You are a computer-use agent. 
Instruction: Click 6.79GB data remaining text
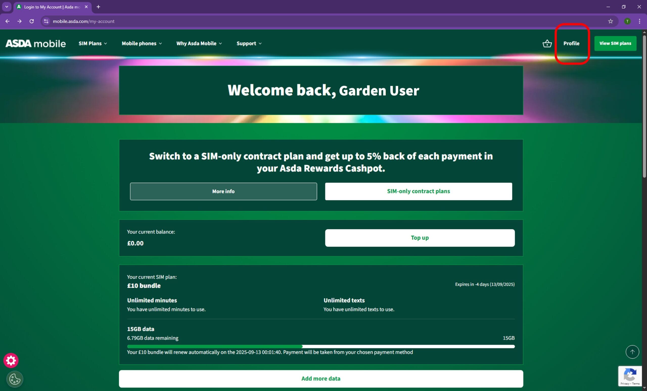tap(153, 338)
